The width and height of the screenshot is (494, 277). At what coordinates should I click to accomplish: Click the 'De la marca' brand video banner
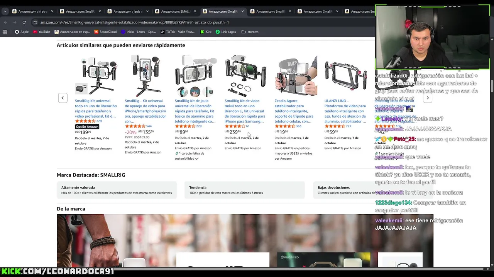[x=245, y=240]
